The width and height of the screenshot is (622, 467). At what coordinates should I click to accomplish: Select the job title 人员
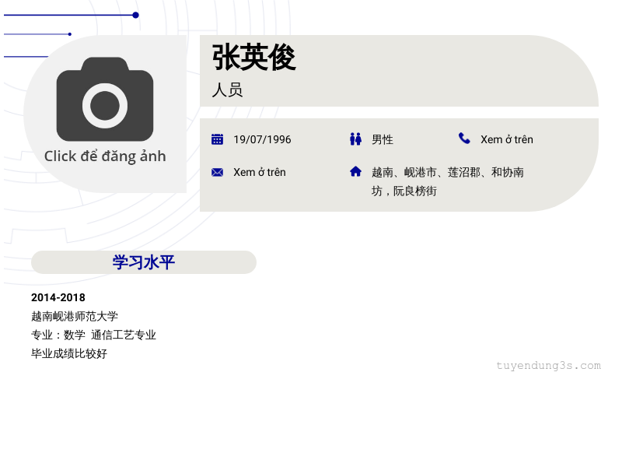[x=227, y=90]
